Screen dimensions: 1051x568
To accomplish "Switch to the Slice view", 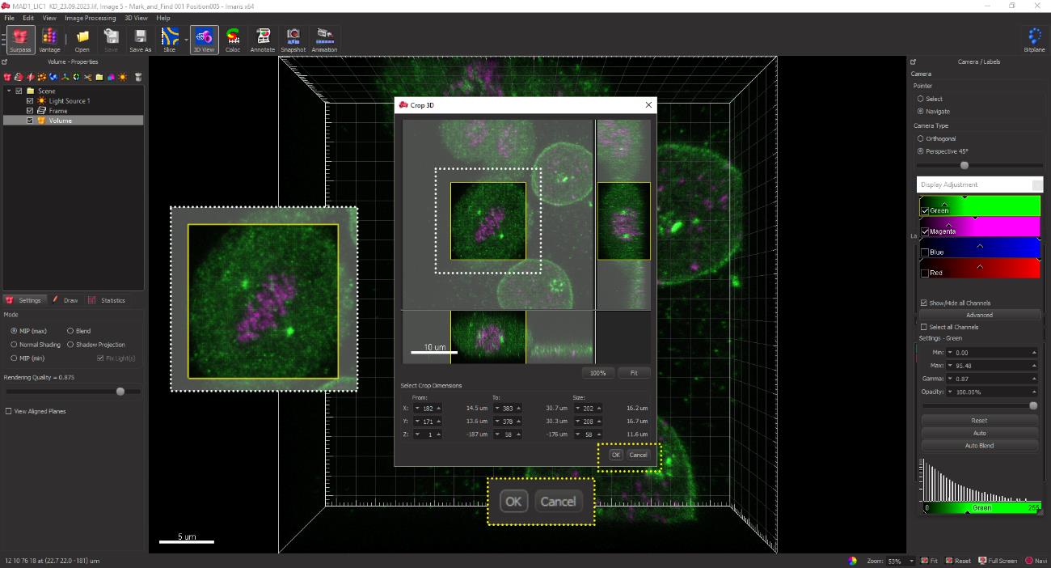I will click(x=169, y=39).
